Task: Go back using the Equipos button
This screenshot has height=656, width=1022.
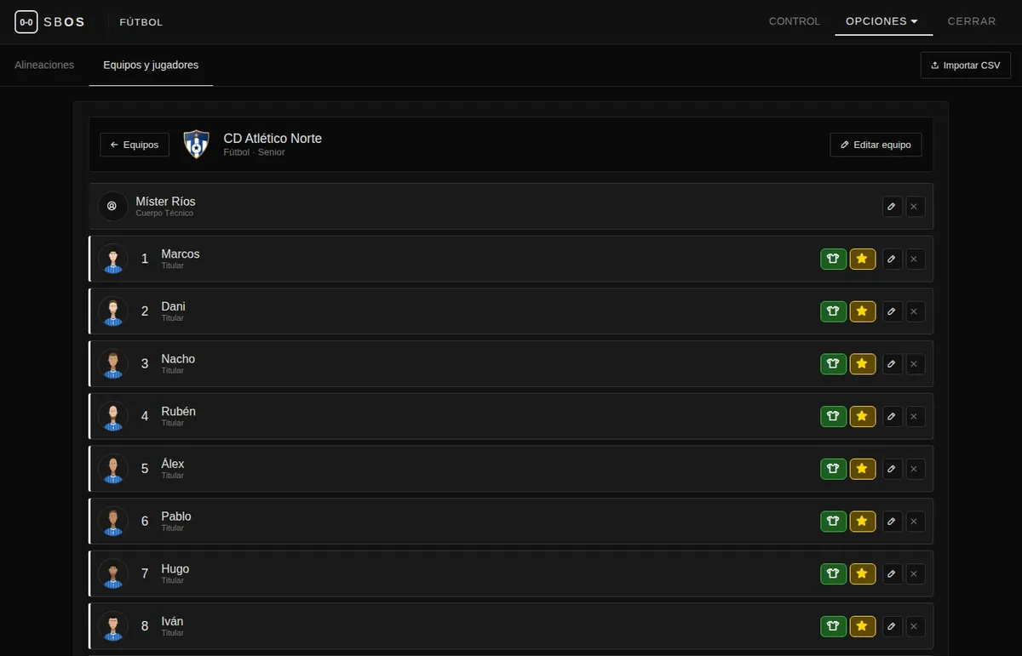Action: point(135,145)
